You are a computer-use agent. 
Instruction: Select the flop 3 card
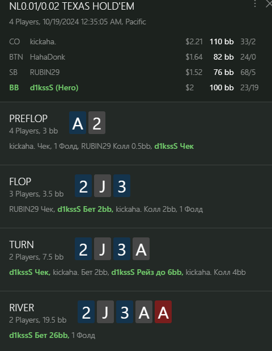click(122, 186)
